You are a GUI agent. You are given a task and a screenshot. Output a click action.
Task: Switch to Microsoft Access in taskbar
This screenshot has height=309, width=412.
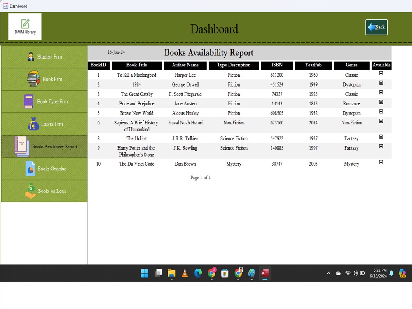pyautogui.click(x=265, y=273)
